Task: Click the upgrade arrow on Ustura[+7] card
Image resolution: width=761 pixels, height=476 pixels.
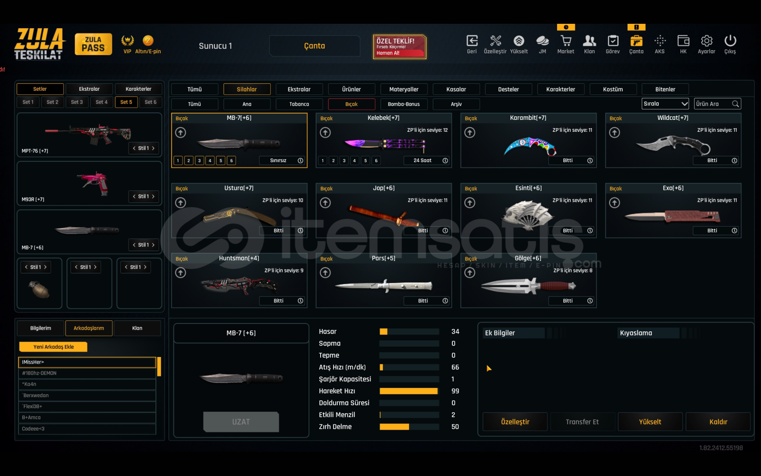Action: click(x=181, y=203)
